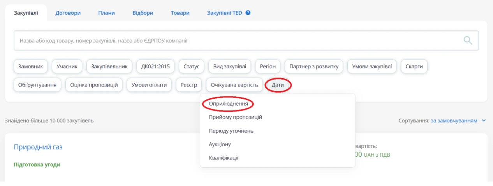
Task: Open the TED help question-mark icon
Action: pyautogui.click(x=248, y=13)
